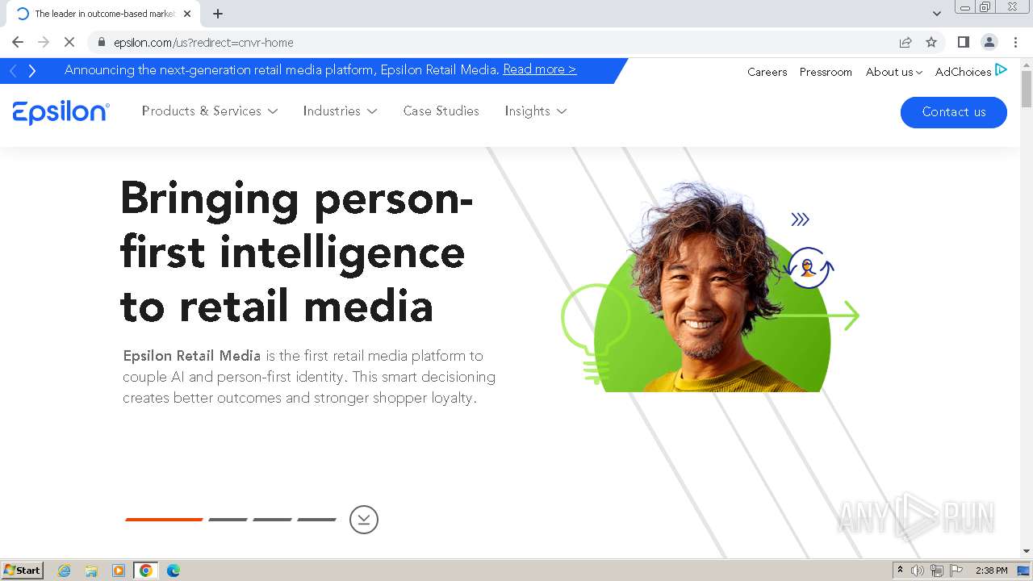Screen dimensions: 1033x581
Task: Click the forward navigation arrow
Action: 44,42
